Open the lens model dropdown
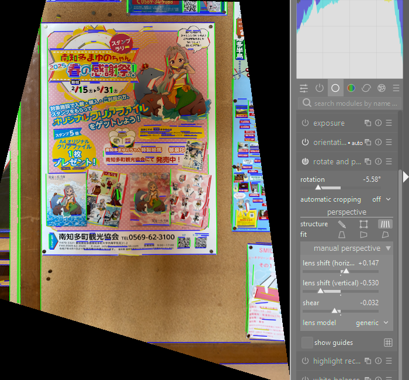The width and height of the screenshot is (409, 380). 346,323
